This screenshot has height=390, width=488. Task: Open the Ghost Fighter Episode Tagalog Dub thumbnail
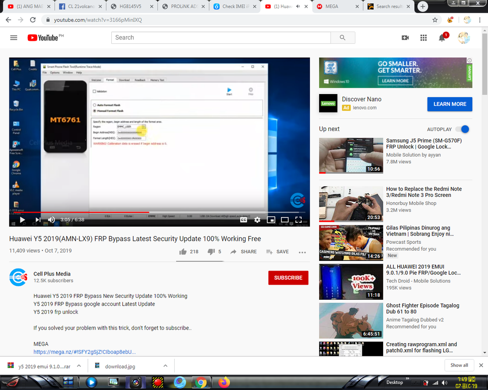click(351, 320)
